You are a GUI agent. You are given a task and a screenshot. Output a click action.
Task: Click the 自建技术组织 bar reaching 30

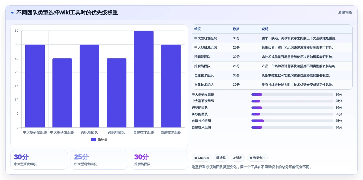coord(171,86)
